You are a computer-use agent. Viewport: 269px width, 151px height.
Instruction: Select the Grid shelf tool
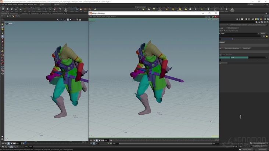click(21, 10)
